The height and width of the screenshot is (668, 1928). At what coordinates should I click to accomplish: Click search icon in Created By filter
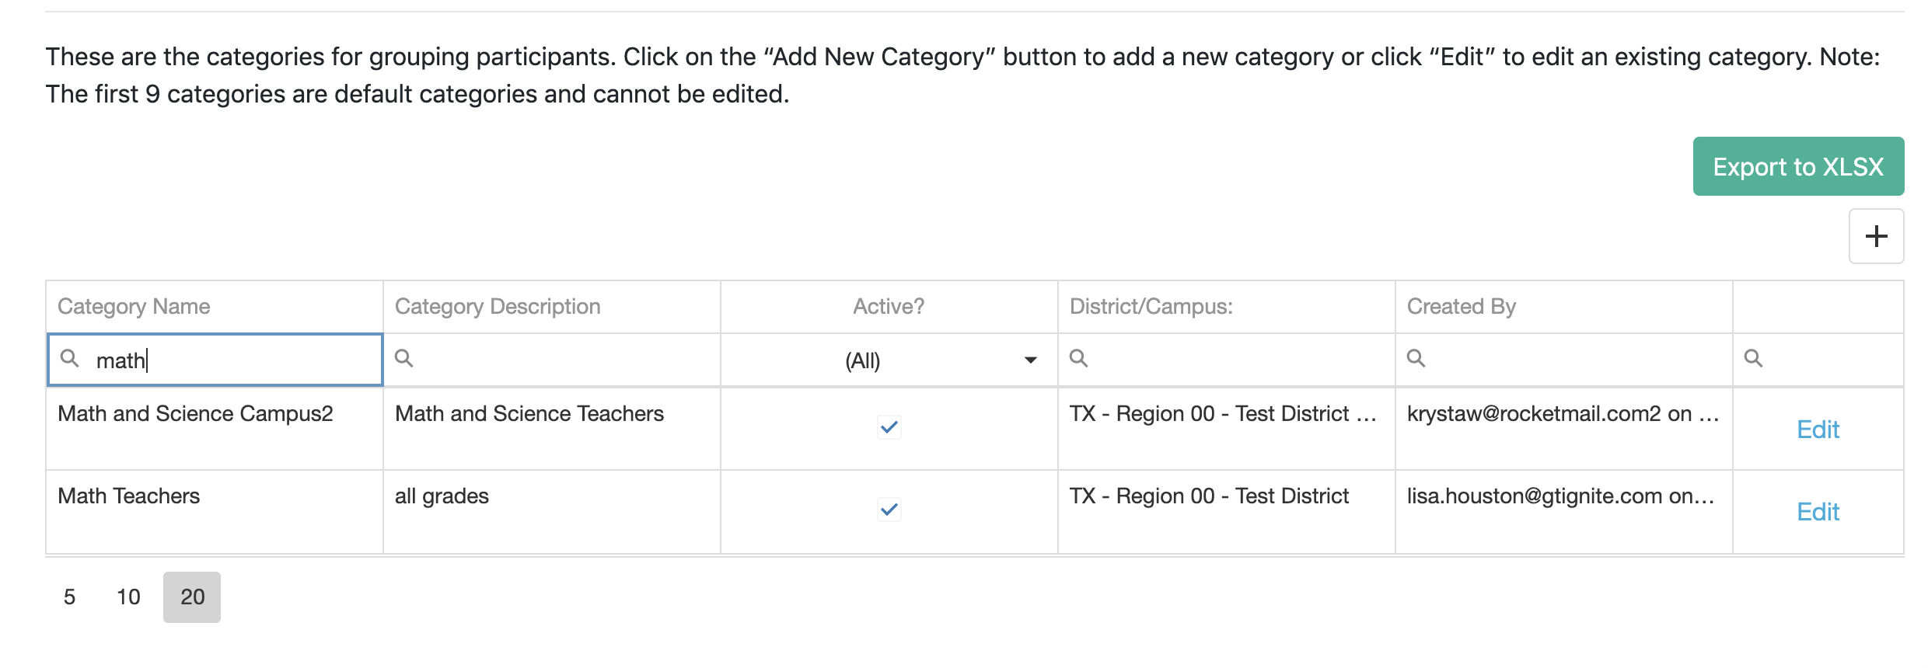pyautogui.click(x=1416, y=358)
